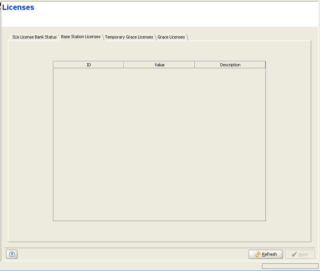Screen dimensions: 320x271
Task: Click the checkmark icon on Apply
Action: (x=294, y=254)
